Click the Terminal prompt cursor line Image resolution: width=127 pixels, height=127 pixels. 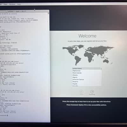pos(4,116)
